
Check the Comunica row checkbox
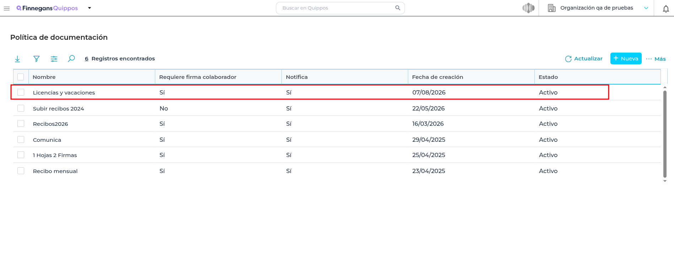(21, 139)
